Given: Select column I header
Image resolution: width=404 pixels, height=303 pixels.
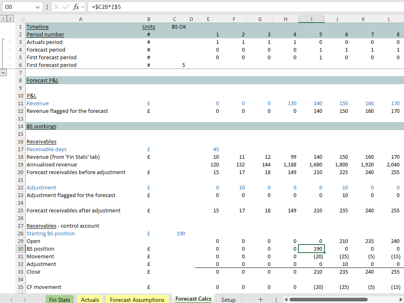Looking at the screenshot, I should click(311, 19).
